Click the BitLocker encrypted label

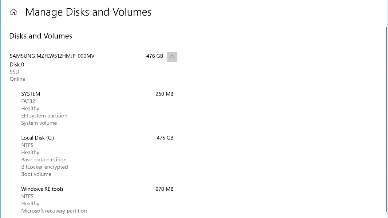pos(44,167)
